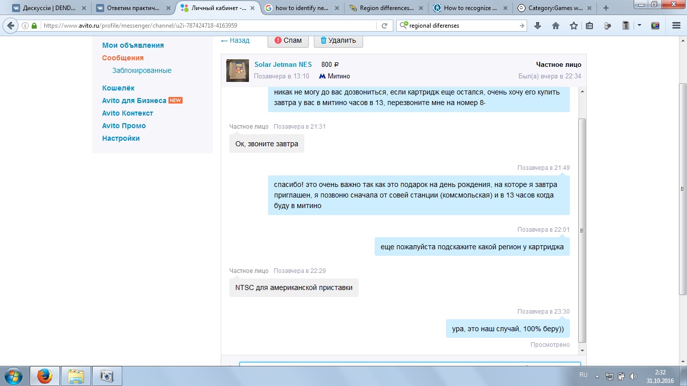This screenshot has height=386, width=687.
Task: Open the Windows Start menu
Action: pos(13,376)
